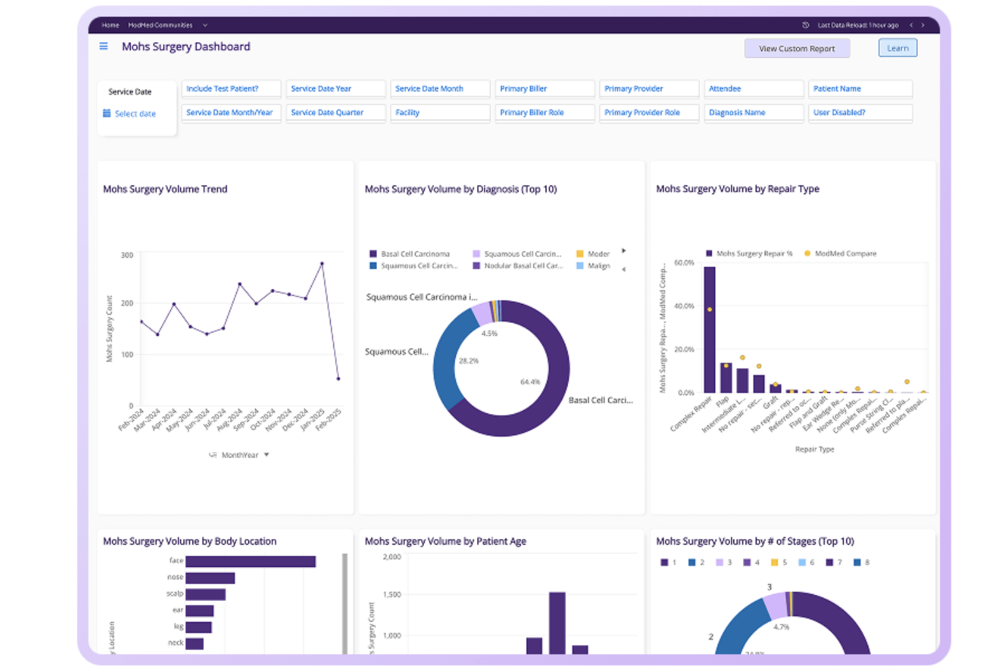Open the Attendee filter
1007x671 pixels.
click(x=754, y=89)
